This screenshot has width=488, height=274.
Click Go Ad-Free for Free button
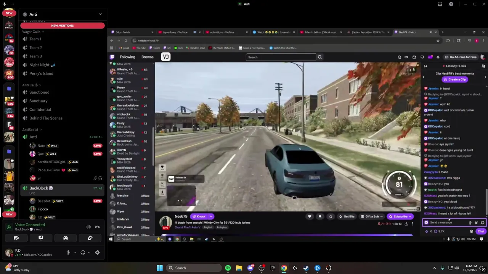[x=461, y=57]
